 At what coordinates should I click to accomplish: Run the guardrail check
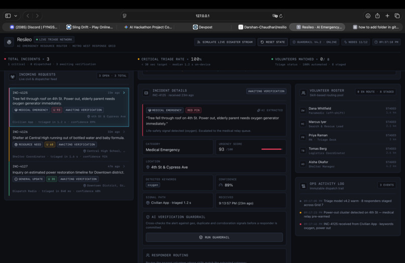click(214, 237)
